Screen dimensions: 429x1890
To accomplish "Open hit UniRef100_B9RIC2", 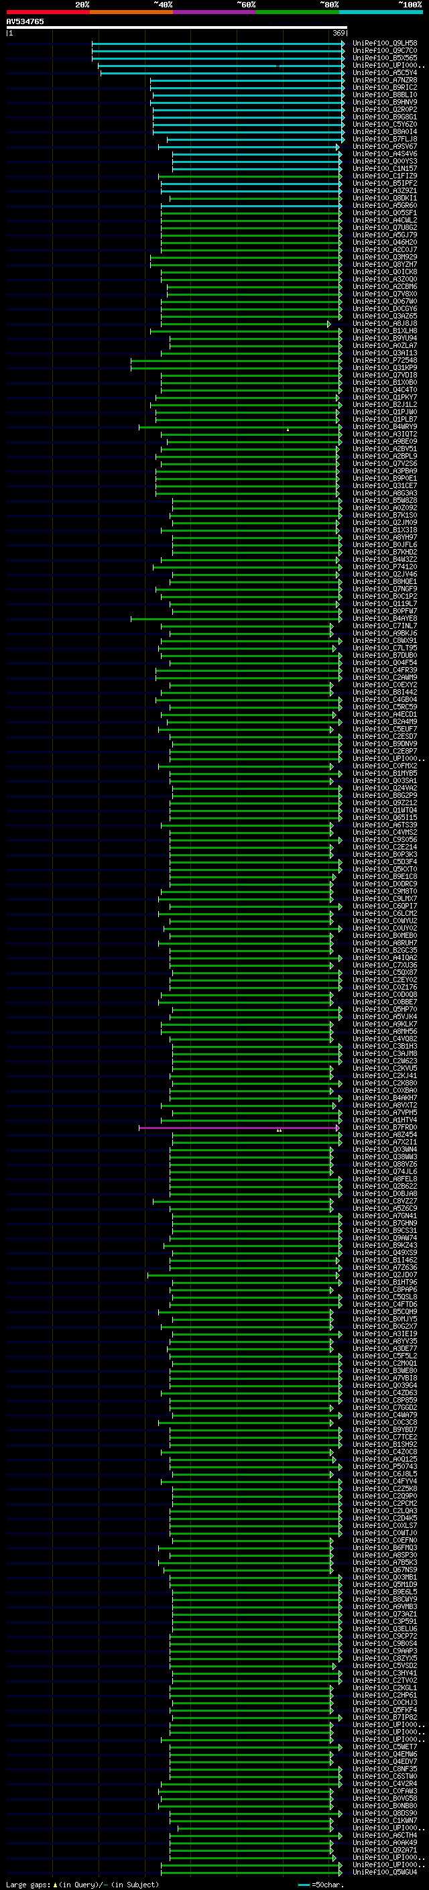I will point(385,87).
